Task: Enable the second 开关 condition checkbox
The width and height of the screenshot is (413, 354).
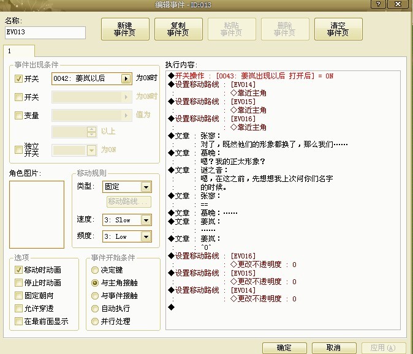Action: click(x=18, y=97)
